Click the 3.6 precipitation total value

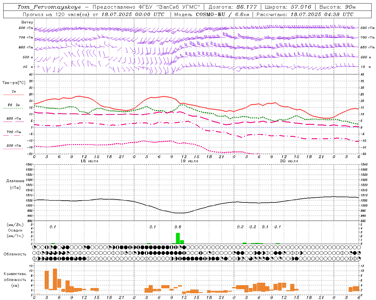[178, 227]
